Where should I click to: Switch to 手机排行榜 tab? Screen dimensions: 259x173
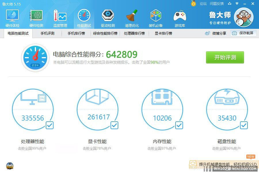click(76, 33)
